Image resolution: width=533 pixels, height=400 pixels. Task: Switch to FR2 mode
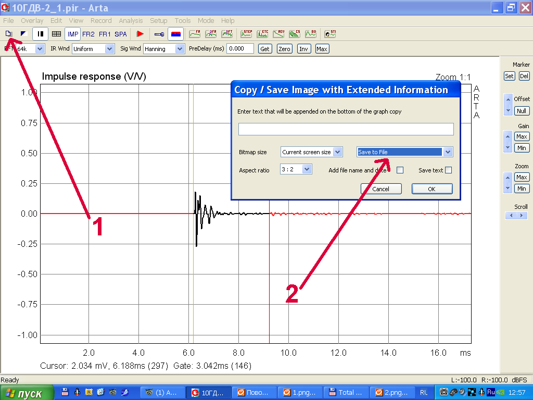click(x=88, y=34)
